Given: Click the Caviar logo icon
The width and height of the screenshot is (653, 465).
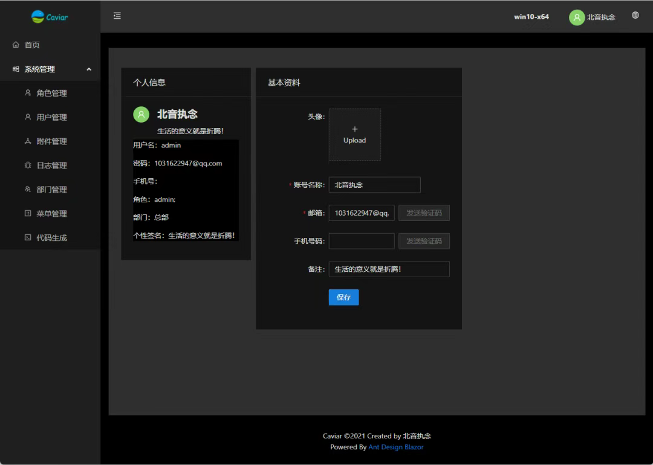Looking at the screenshot, I should (38, 17).
